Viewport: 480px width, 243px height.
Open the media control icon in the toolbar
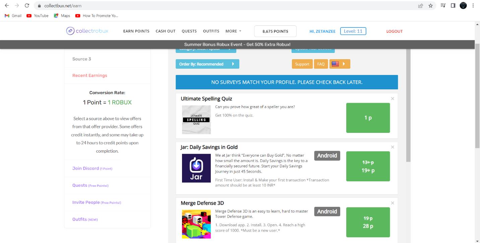(x=442, y=6)
